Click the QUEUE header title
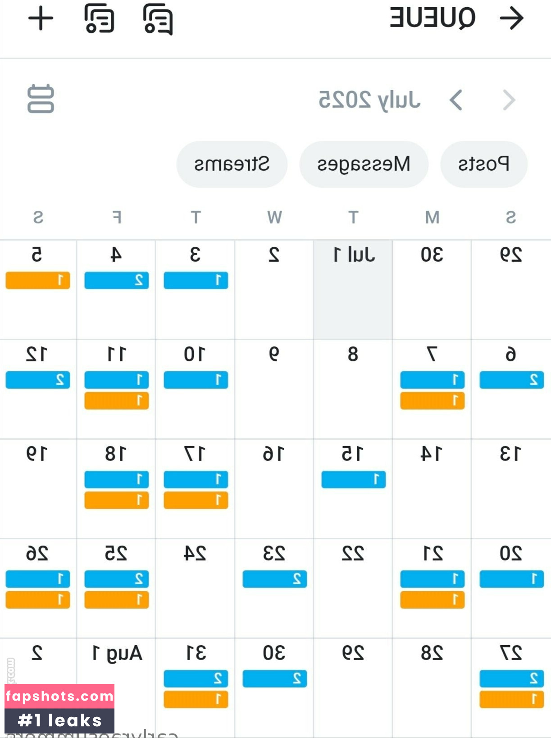The height and width of the screenshot is (738, 551). 433,18
